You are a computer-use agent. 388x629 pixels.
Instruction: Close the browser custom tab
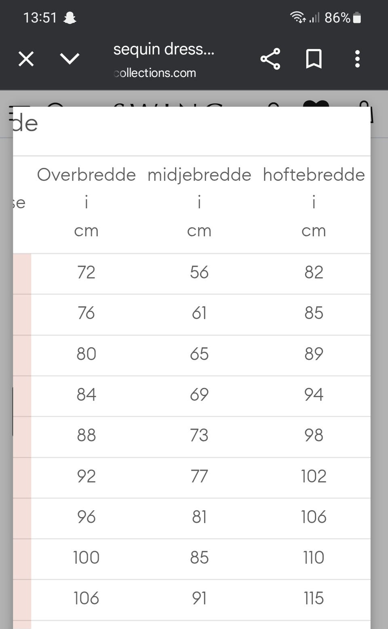26,59
